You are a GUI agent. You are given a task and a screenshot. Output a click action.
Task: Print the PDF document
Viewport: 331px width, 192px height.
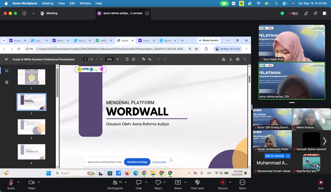pos(238,59)
